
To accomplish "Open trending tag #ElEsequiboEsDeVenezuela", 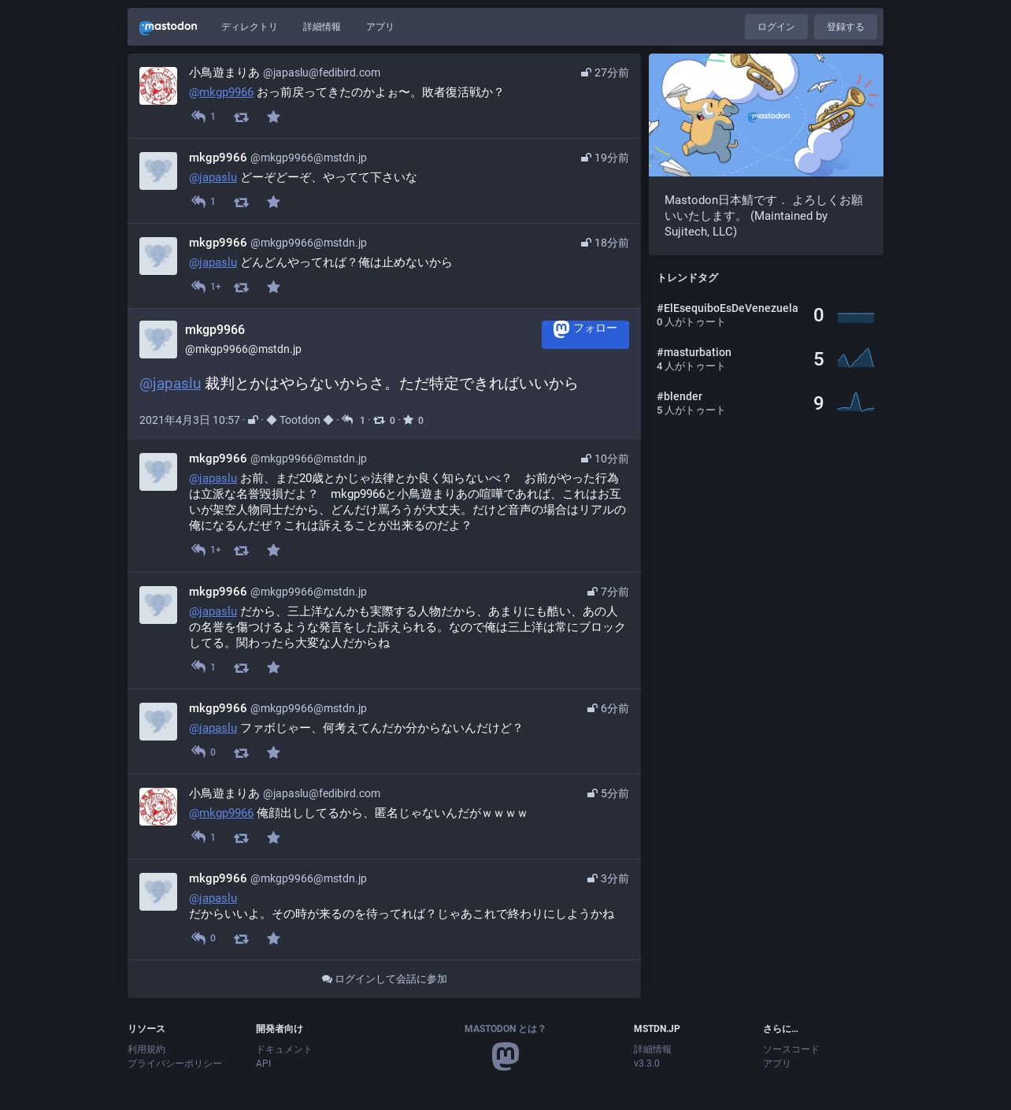I will pyautogui.click(x=728, y=308).
